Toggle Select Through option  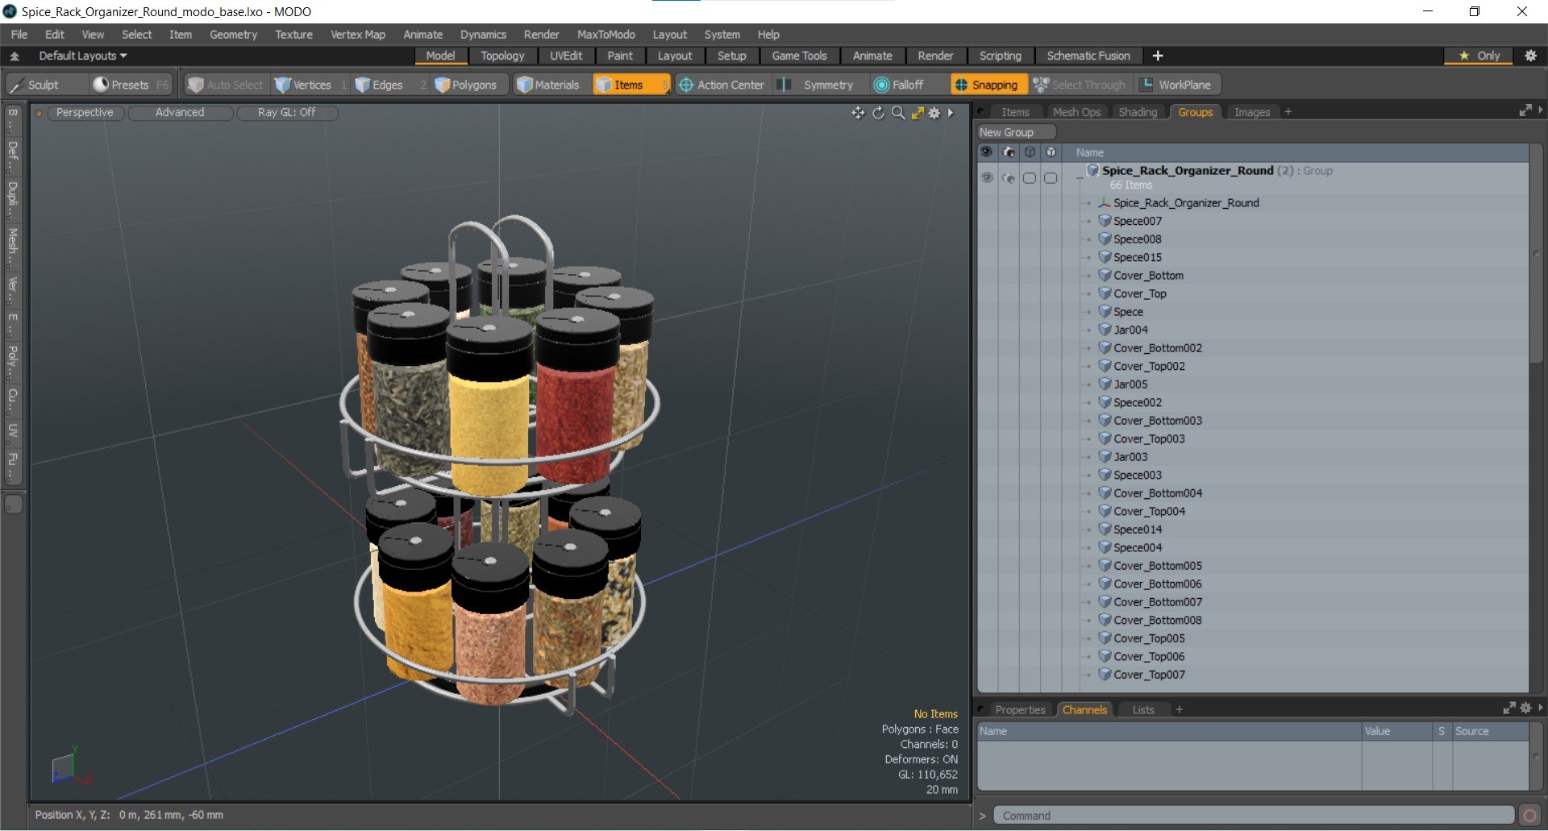1080,85
